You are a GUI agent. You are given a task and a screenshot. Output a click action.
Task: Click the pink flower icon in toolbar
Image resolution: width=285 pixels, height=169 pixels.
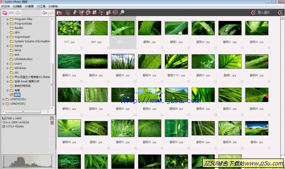(88, 12)
